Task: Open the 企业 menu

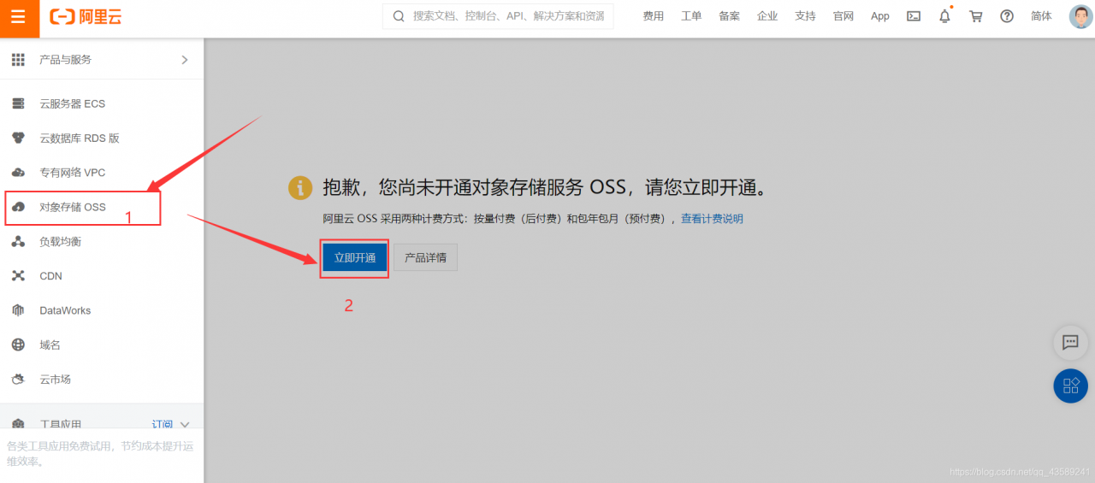Action: (x=767, y=16)
